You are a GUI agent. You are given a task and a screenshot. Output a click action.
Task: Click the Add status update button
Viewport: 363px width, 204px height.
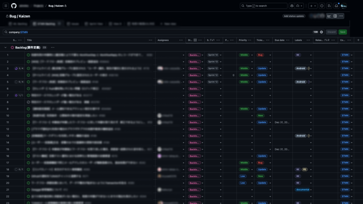(294, 16)
